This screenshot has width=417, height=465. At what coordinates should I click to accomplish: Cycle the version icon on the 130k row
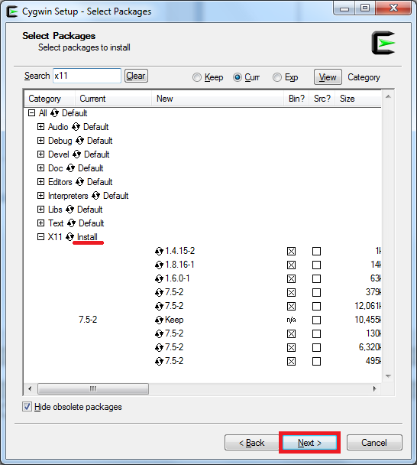(159, 333)
